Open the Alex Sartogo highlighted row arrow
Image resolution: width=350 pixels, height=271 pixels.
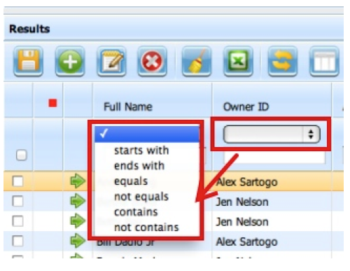(78, 181)
